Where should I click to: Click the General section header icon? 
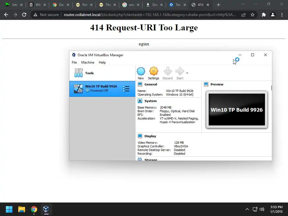pos(140,84)
